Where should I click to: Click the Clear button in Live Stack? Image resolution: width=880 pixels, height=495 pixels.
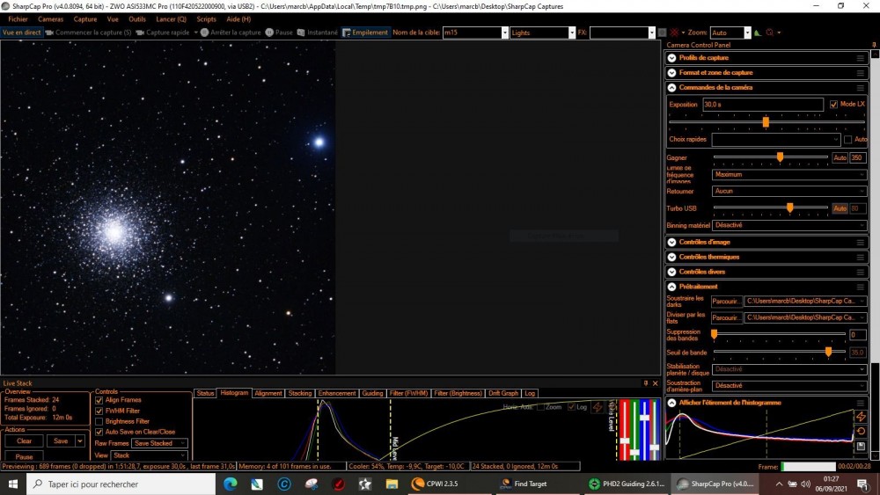pyautogui.click(x=24, y=441)
